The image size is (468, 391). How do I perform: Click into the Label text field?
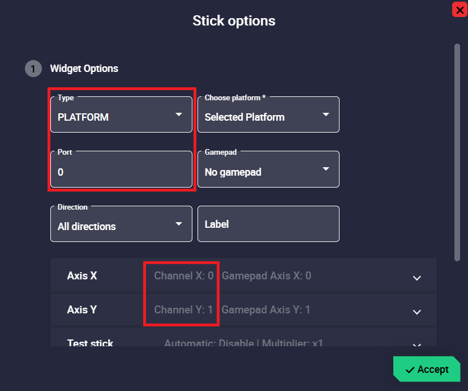[268, 224]
